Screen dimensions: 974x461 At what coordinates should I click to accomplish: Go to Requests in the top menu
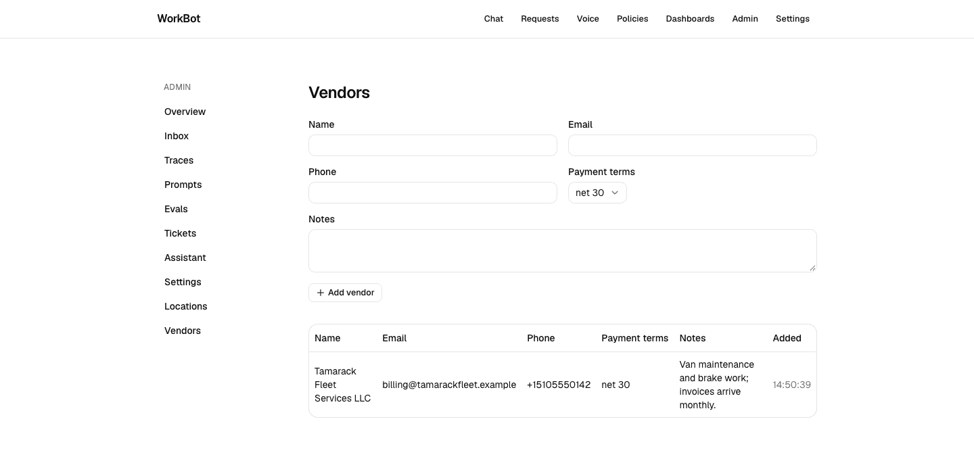[540, 19]
